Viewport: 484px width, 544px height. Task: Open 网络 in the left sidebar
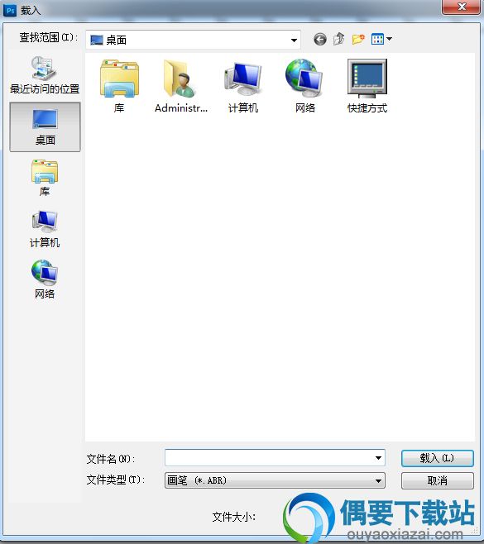click(x=45, y=279)
